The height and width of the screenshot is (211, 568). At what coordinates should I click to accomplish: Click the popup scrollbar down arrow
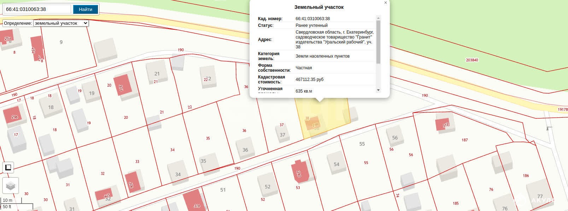378,90
